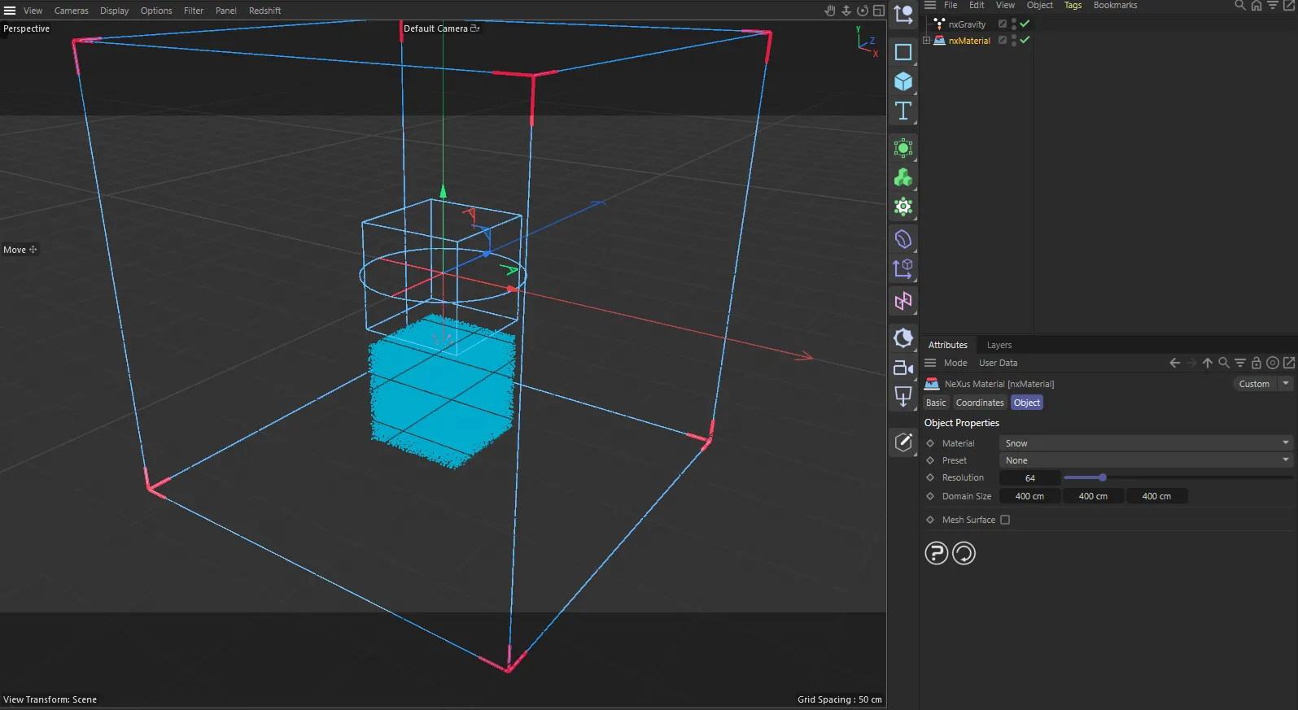Toggle nxGravity visibility dots

pyautogui.click(x=1014, y=24)
